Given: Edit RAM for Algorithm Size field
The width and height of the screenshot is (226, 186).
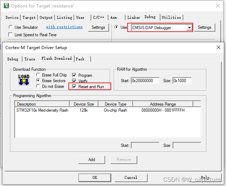Looking at the screenshot, I should [182, 81].
